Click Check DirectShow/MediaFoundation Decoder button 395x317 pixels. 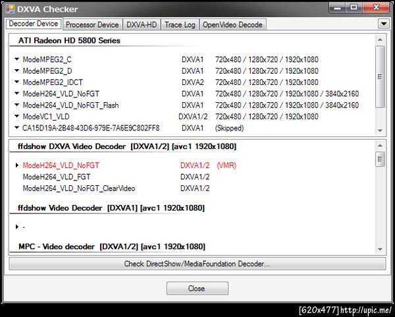pos(197,264)
